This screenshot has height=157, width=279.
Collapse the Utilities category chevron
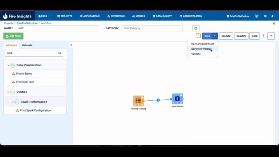click(x=8, y=92)
